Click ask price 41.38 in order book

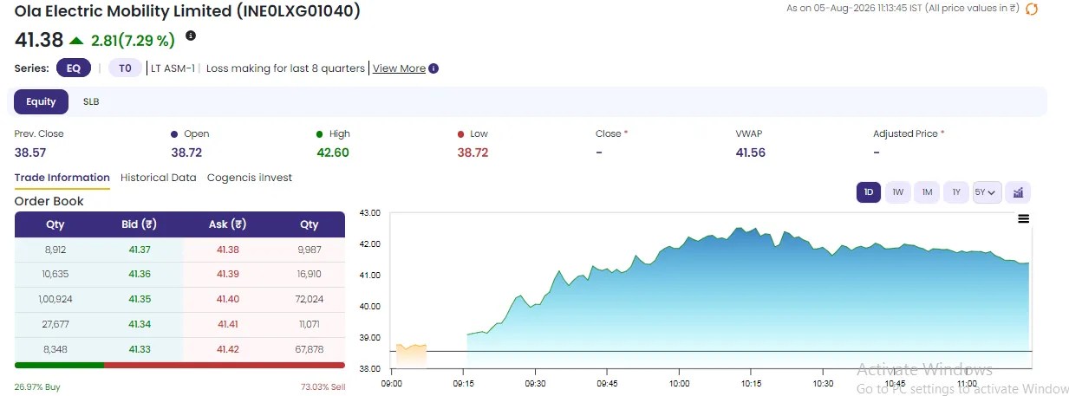tap(227, 250)
